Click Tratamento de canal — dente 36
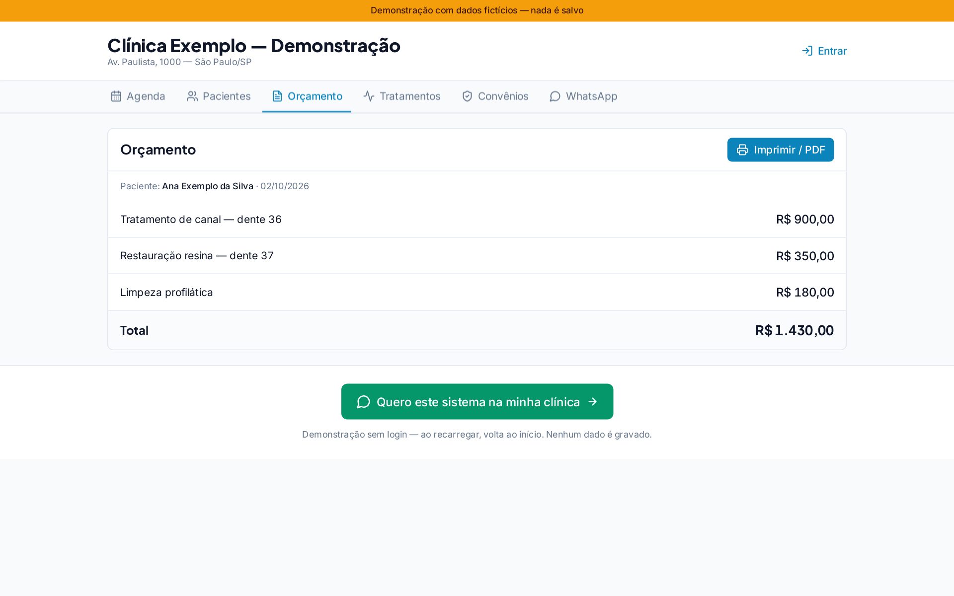 click(201, 219)
